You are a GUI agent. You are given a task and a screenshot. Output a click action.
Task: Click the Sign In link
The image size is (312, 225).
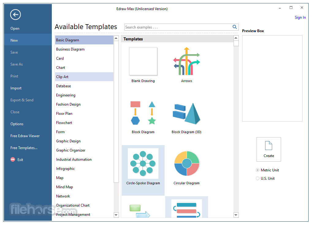pyautogui.click(x=300, y=17)
